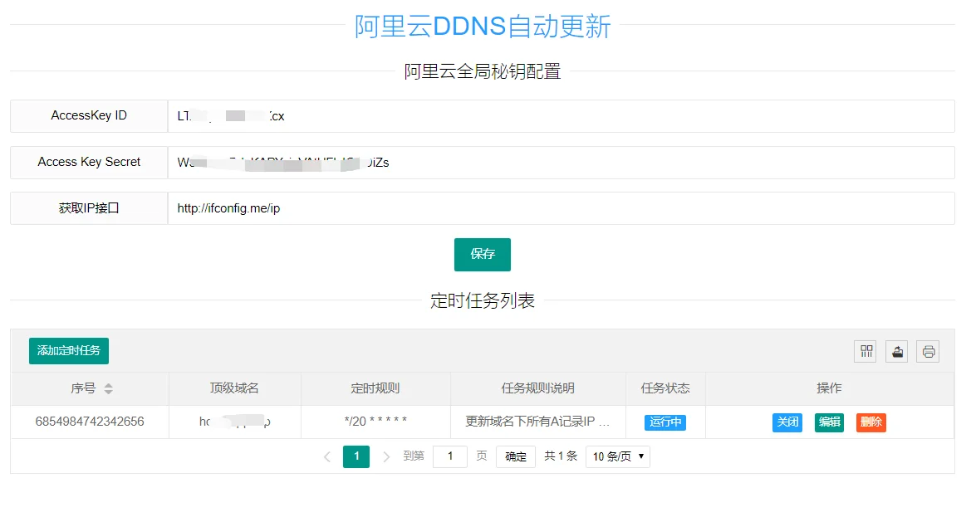The width and height of the screenshot is (971, 517).
Task: Click the cell 更新域名下所有A记录IP
Action: point(537,422)
